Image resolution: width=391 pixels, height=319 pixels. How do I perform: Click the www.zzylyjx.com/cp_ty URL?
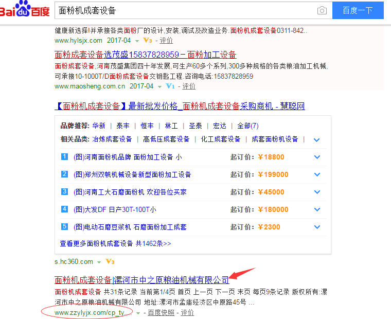pos(93,312)
